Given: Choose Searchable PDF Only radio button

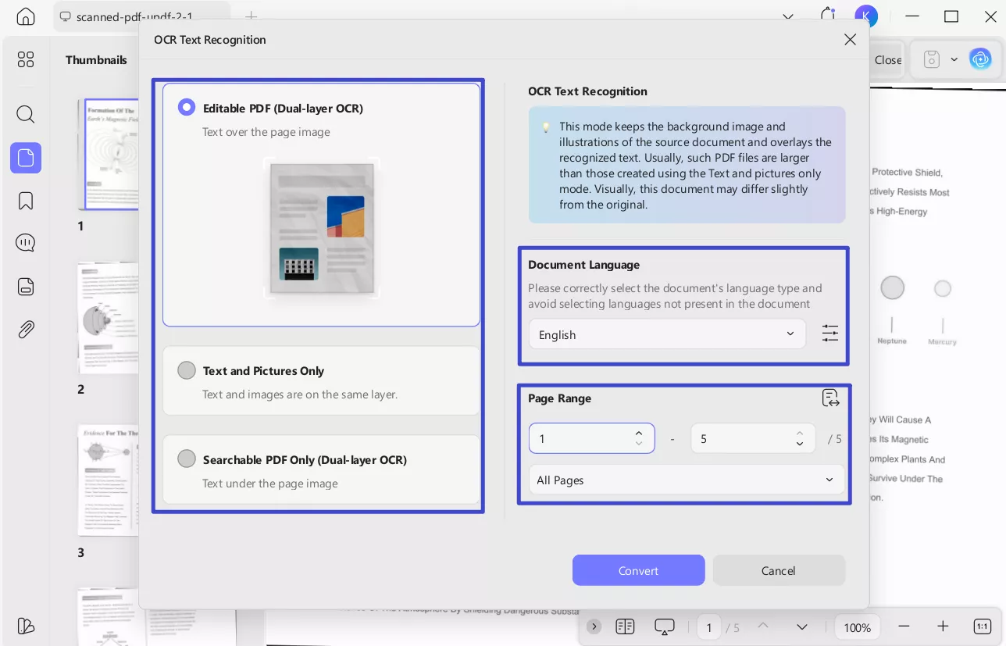Looking at the screenshot, I should [x=187, y=459].
